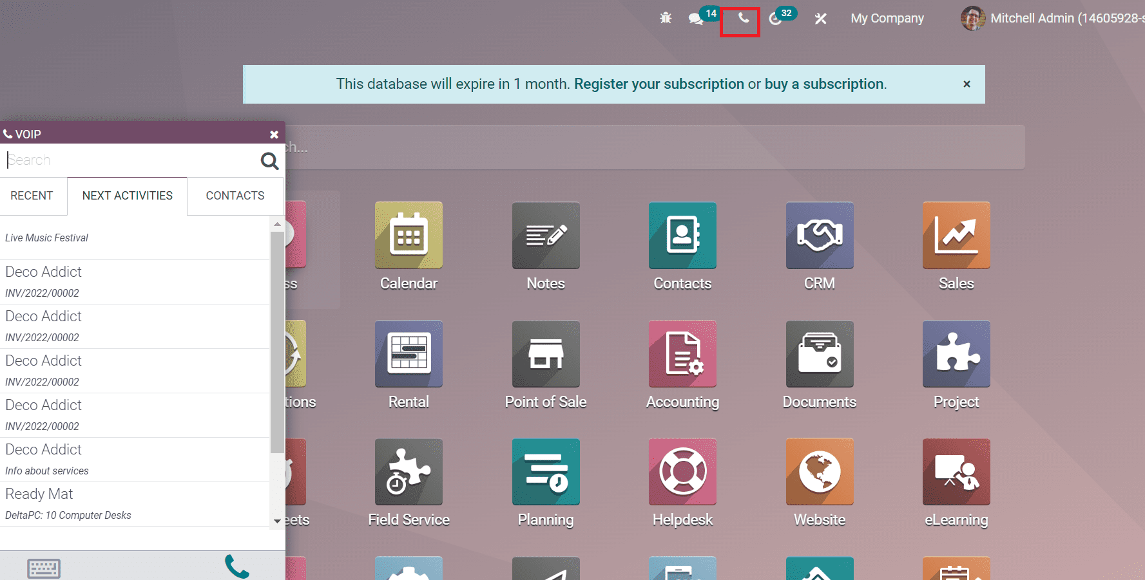1145x580 pixels.
Task: Click the VOIP search magnifier icon
Action: [x=269, y=160]
